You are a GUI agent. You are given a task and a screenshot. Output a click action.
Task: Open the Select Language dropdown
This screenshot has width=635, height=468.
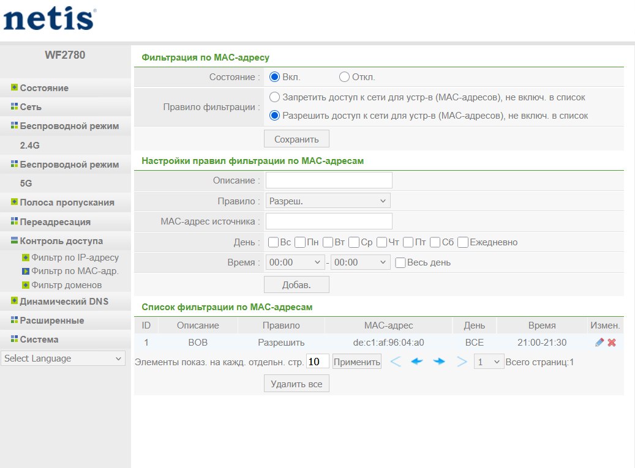(63, 358)
